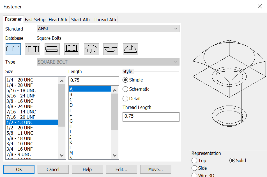Image resolution: width=267 pixels, height=177 pixels.
Task: Set representation to Top view
Action: 194,161
